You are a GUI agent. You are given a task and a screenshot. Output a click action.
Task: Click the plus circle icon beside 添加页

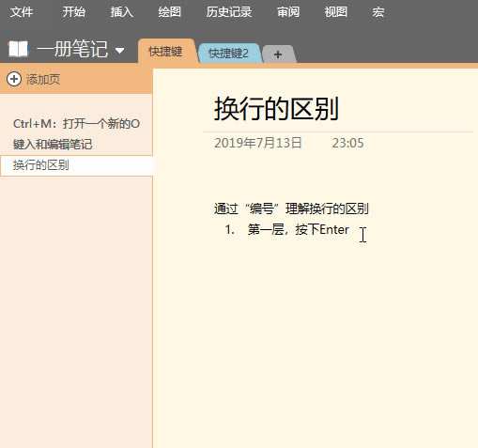[14, 79]
